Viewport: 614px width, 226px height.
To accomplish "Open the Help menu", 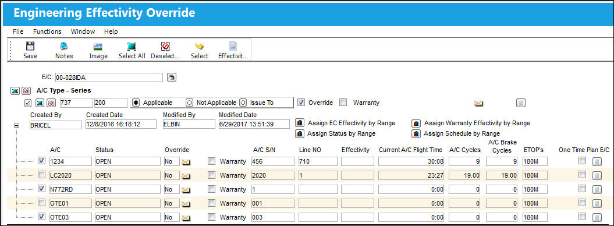I will (x=111, y=31).
